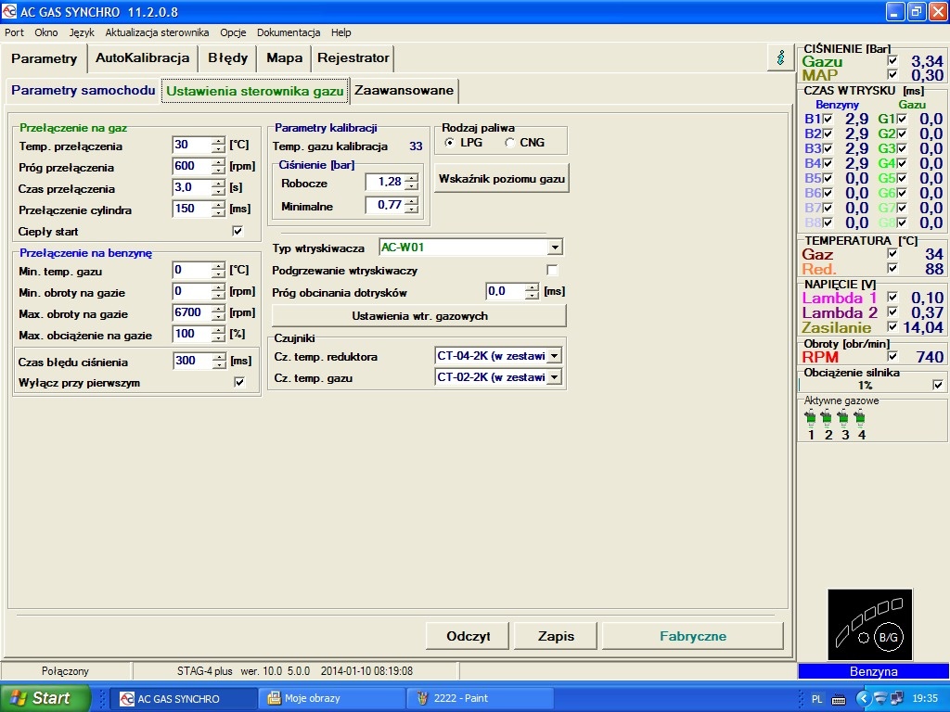The height and width of the screenshot is (712, 950).
Task: Click the Próg przełączenia rpm spinner
Action: [218, 167]
